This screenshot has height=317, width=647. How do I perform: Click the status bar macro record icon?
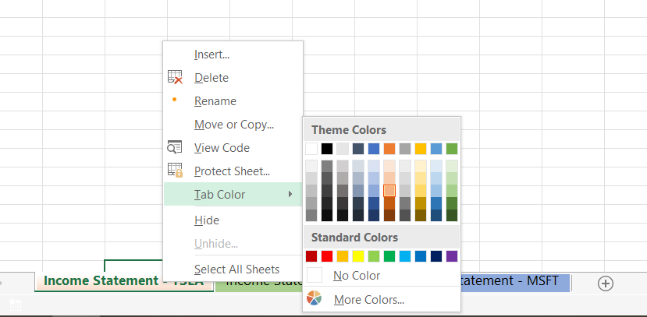[x=15, y=306]
